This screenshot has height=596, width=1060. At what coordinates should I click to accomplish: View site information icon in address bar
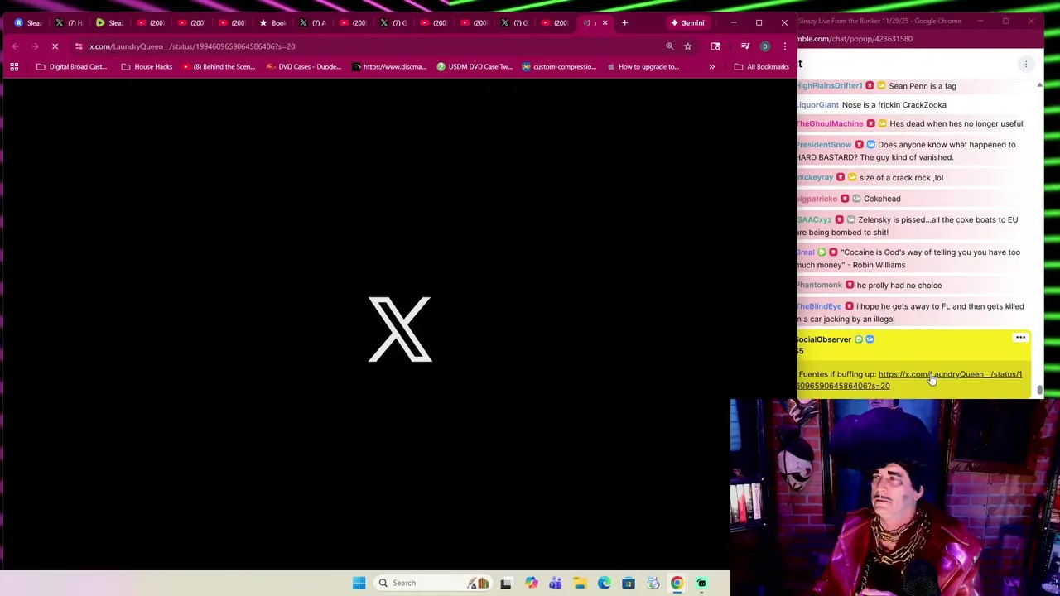tap(79, 46)
